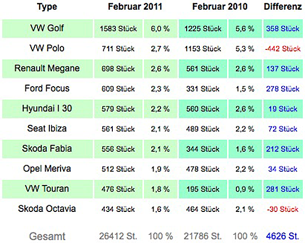305x243 pixels.
Task: Select the Hyundai I 30 cell
Action: (x=47, y=109)
